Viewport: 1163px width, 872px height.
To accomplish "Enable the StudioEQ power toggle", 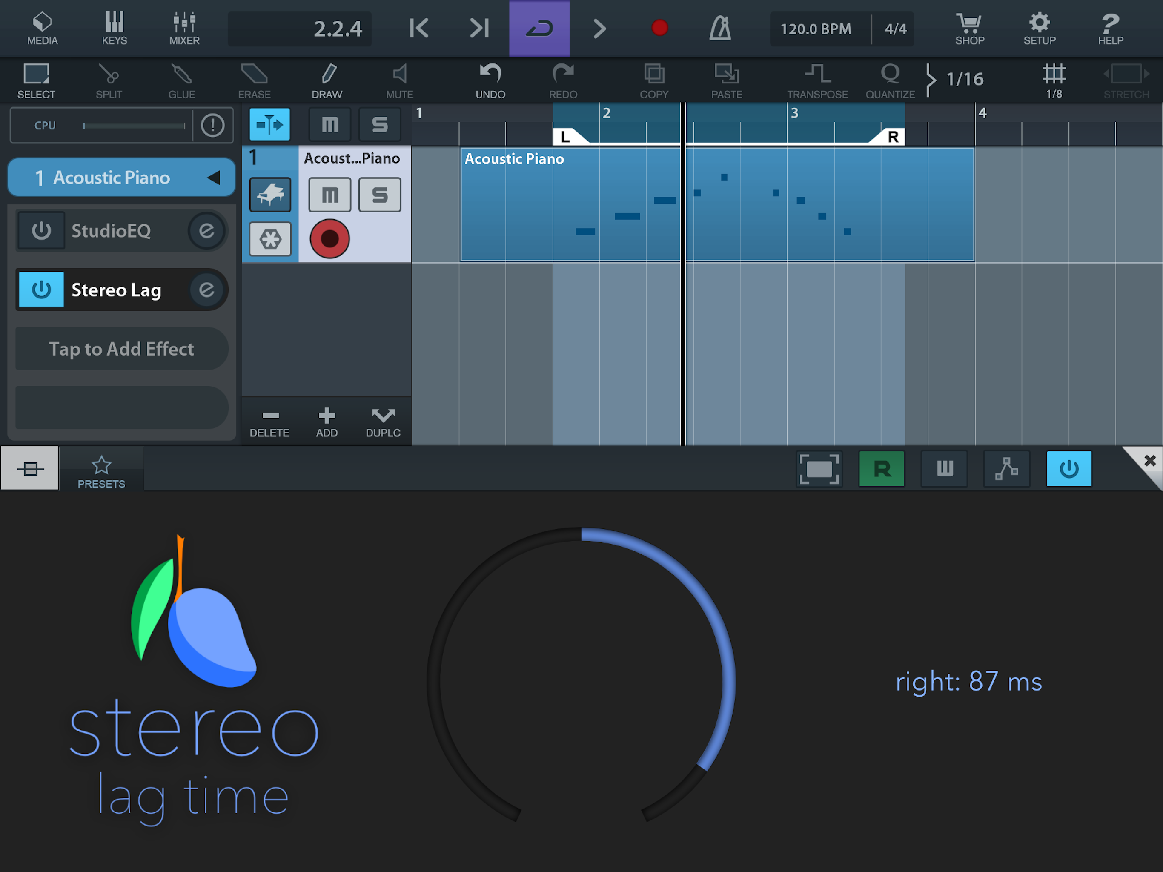I will pyautogui.click(x=41, y=230).
